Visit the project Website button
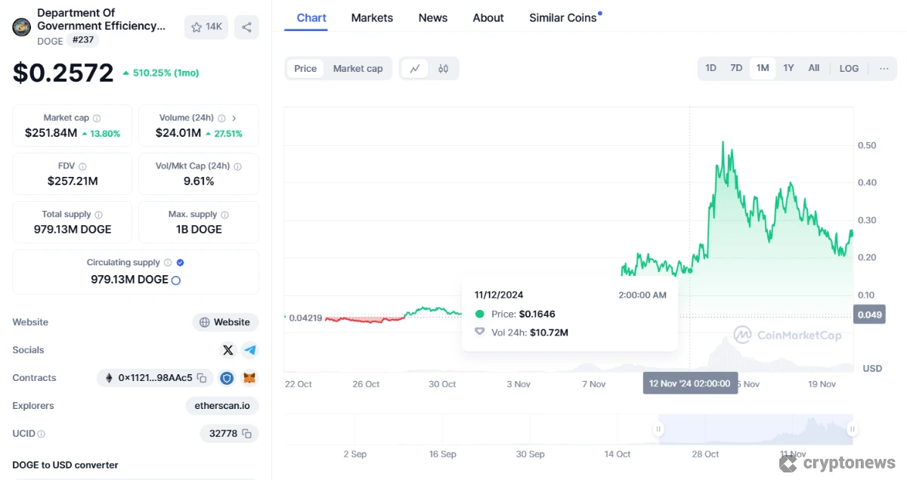 tap(224, 322)
